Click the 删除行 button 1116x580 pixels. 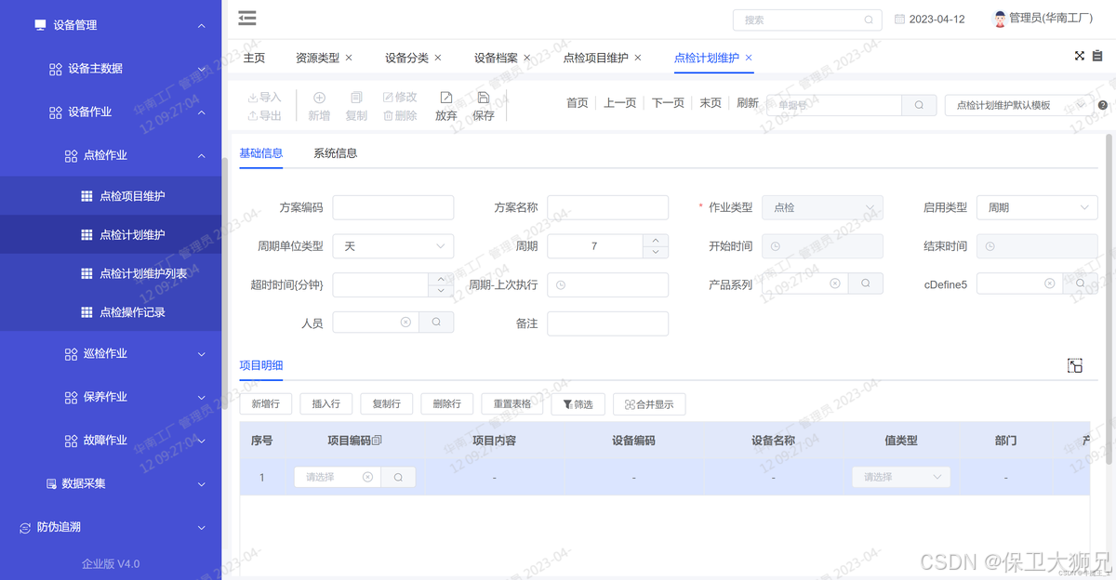447,404
